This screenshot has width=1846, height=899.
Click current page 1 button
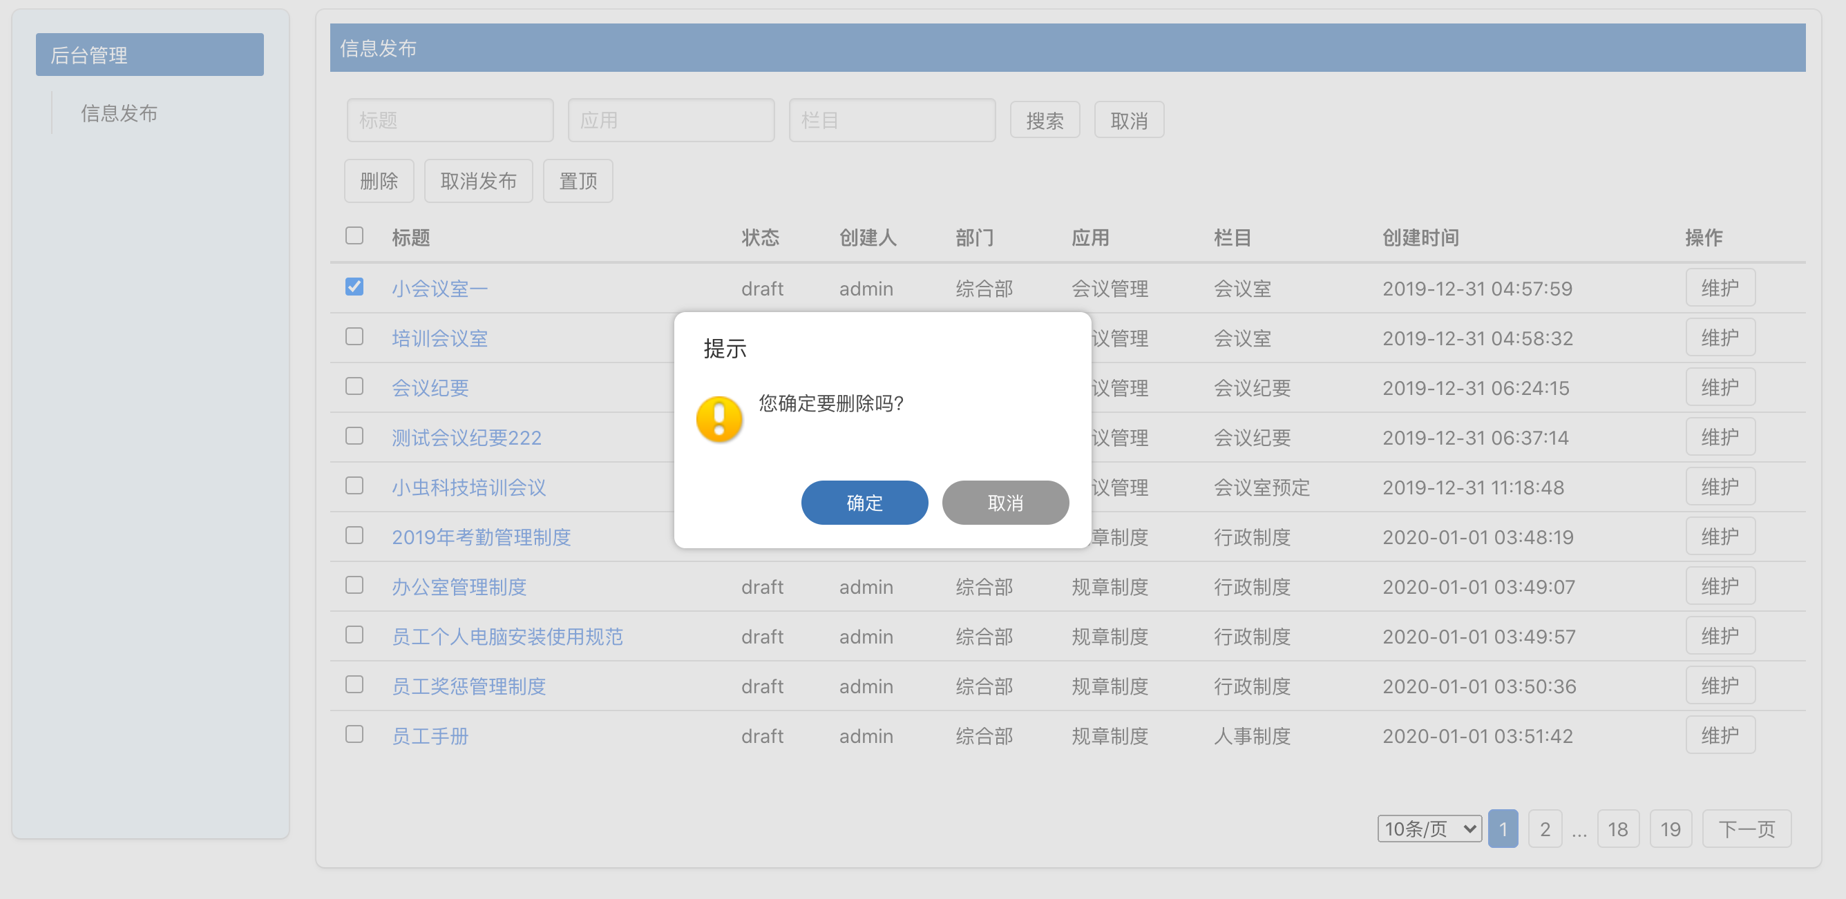1503,829
